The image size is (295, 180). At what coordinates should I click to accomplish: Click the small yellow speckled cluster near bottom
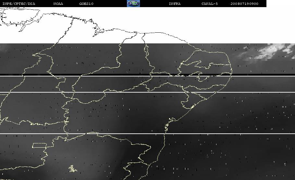point(72,168)
